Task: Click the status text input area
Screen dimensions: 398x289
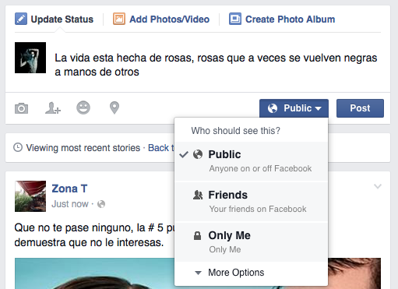Action: [x=216, y=65]
